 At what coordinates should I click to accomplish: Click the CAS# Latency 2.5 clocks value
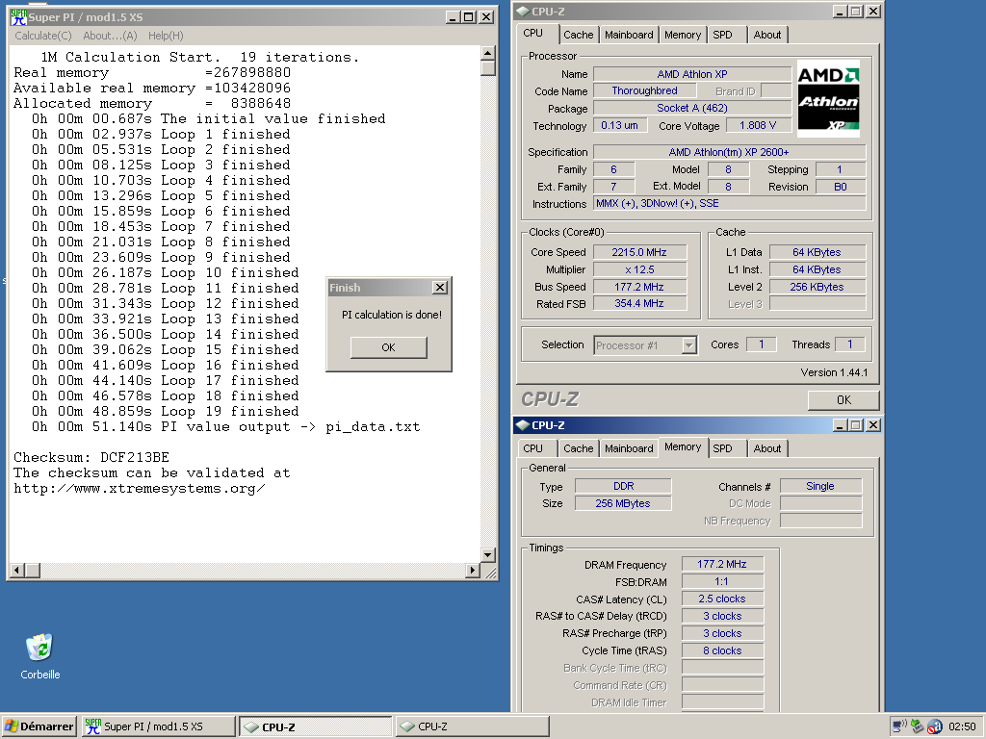pyautogui.click(x=722, y=599)
